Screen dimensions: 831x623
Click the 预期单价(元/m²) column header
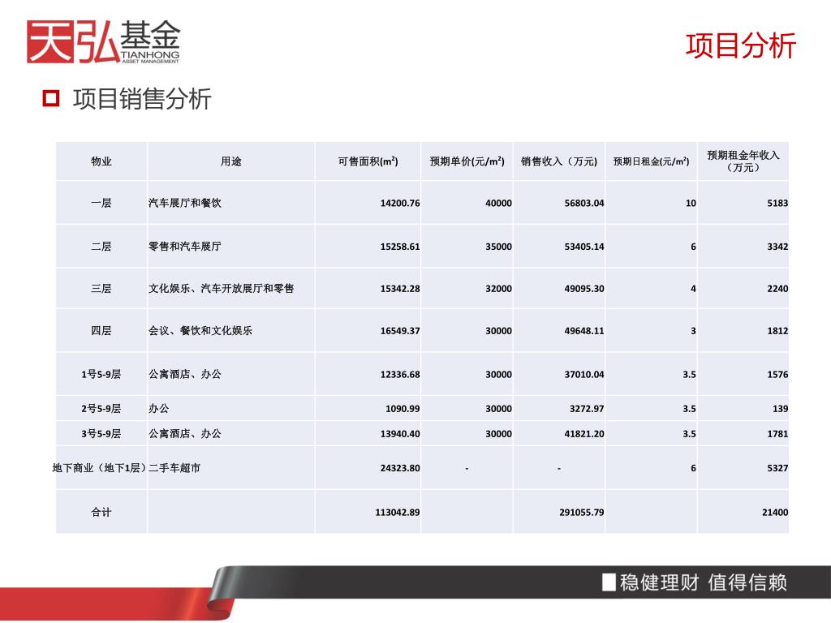tap(467, 161)
